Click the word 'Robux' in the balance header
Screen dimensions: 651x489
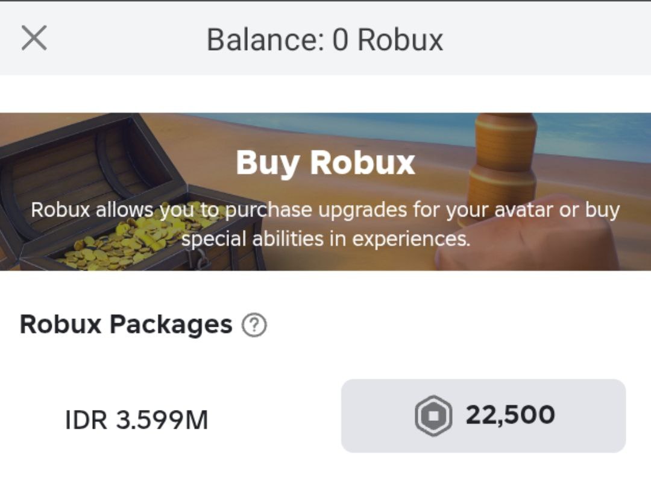coord(400,40)
